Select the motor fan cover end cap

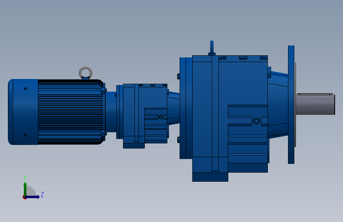tap(23, 112)
